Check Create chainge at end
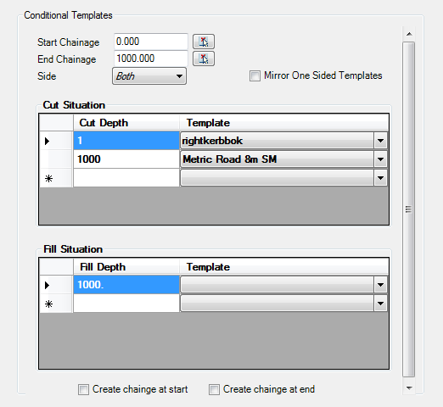This screenshot has width=443, height=407. click(214, 389)
